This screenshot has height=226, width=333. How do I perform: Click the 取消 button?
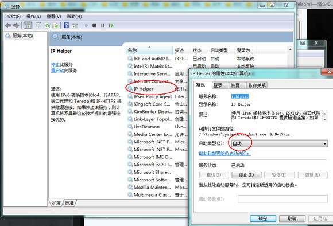coord(292,219)
